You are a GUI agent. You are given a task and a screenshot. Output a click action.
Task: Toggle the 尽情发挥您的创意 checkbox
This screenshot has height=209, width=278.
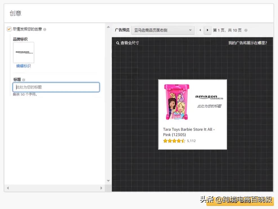9,29
